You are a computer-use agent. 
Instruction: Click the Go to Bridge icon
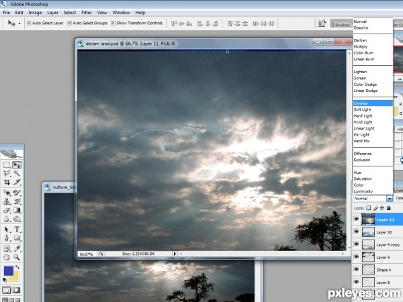(322, 23)
